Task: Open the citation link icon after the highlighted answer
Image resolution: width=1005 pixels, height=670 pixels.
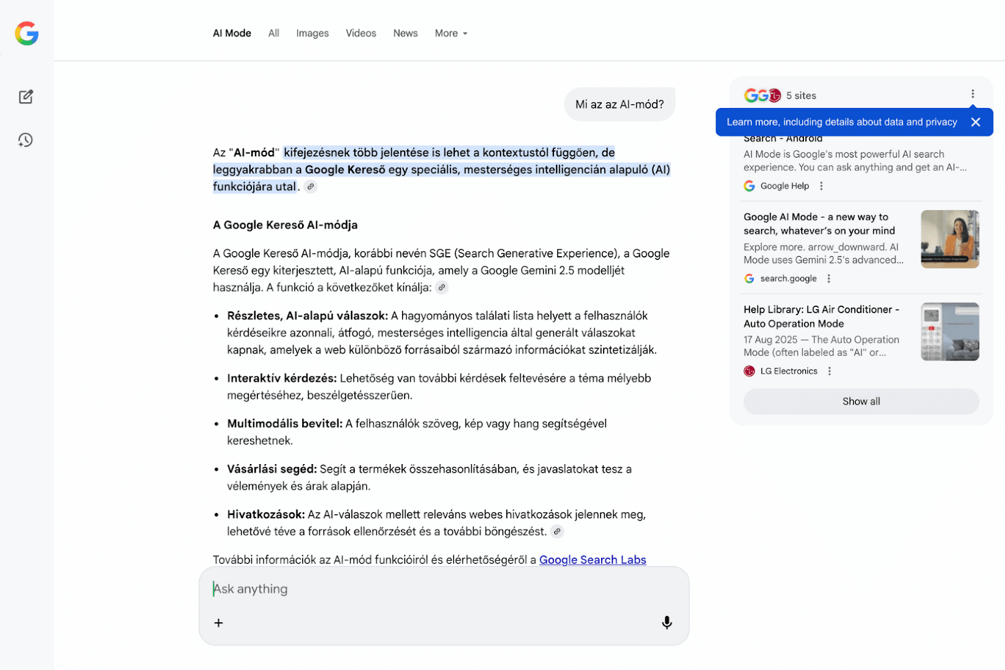Action: click(x=310, y=186)
